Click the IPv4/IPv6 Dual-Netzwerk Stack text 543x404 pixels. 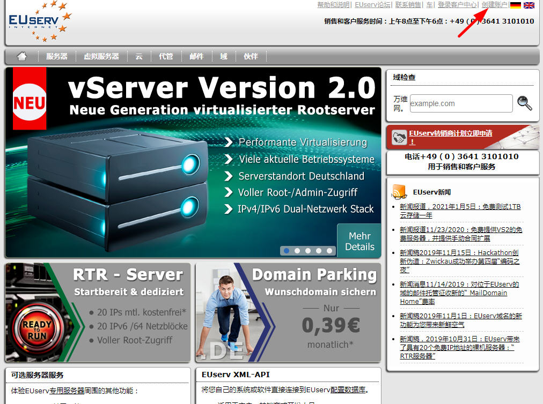(x=306, y=209)
